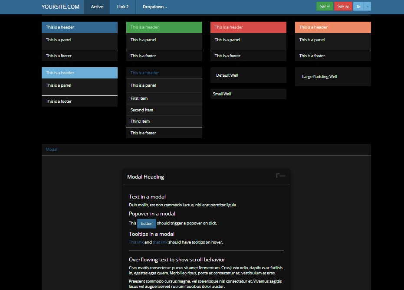The width and height of the screenshot is (404, 290).
Task: Click 'This is a footer' in orange panel
Action: (x=312, y=56)
